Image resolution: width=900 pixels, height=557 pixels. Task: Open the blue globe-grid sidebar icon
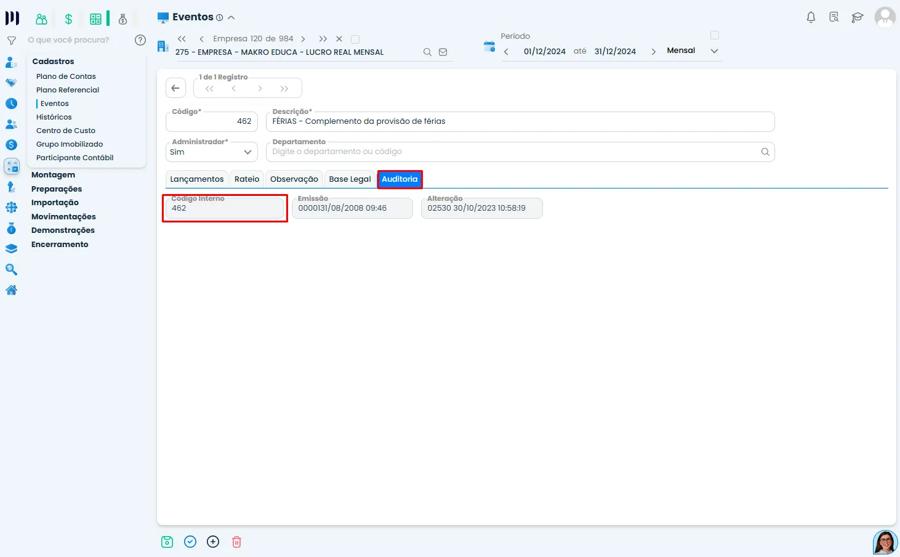click(x=11, y=208)
